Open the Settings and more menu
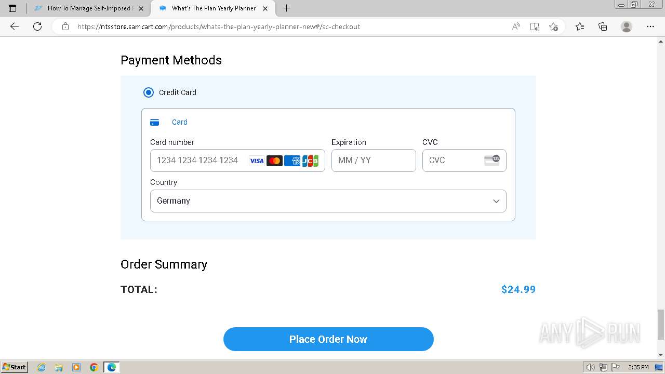This screenshot has width=665, height=374. tap(650, 26)
